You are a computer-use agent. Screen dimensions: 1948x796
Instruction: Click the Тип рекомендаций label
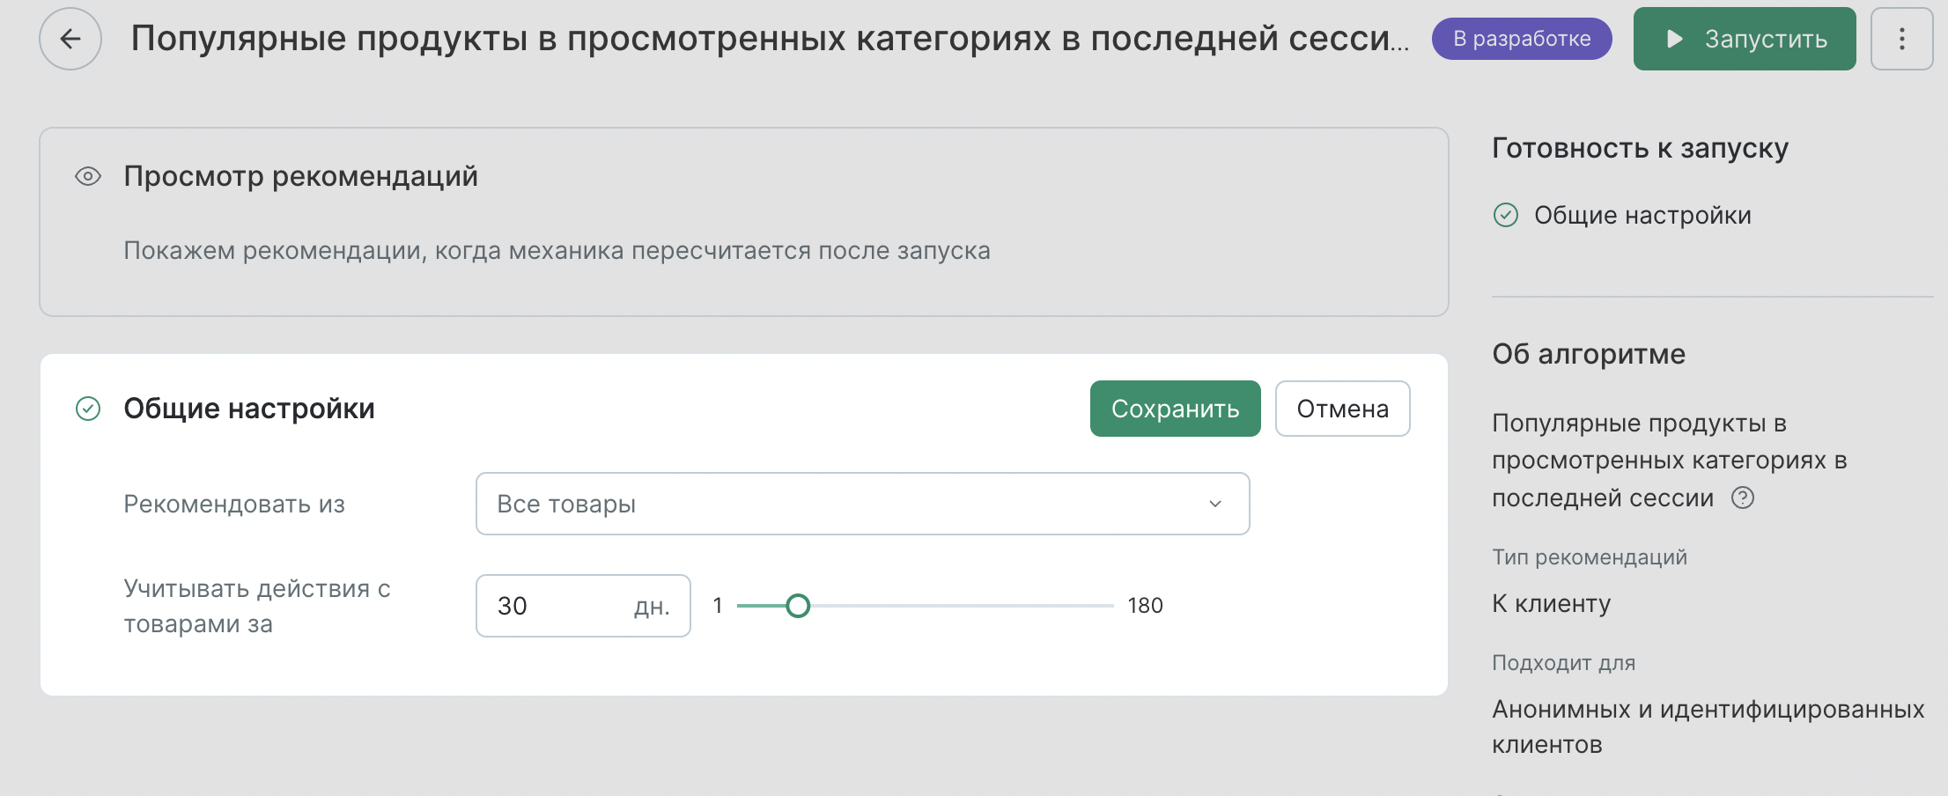tap(1590, 557)
